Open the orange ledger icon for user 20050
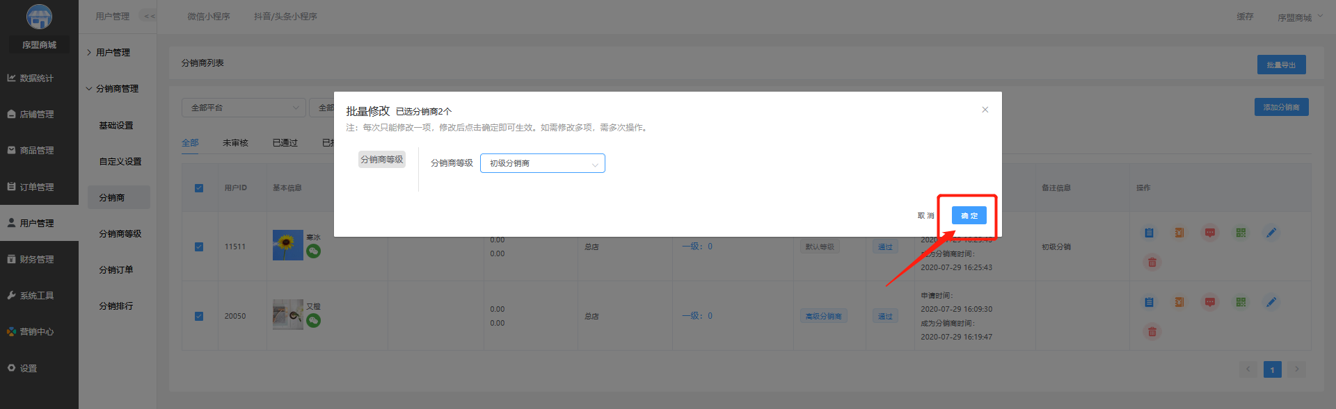 tap(1179, 302)
